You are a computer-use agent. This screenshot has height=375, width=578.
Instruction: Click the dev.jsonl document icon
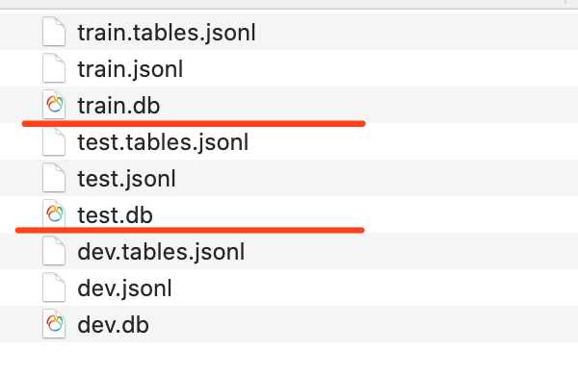54,287
